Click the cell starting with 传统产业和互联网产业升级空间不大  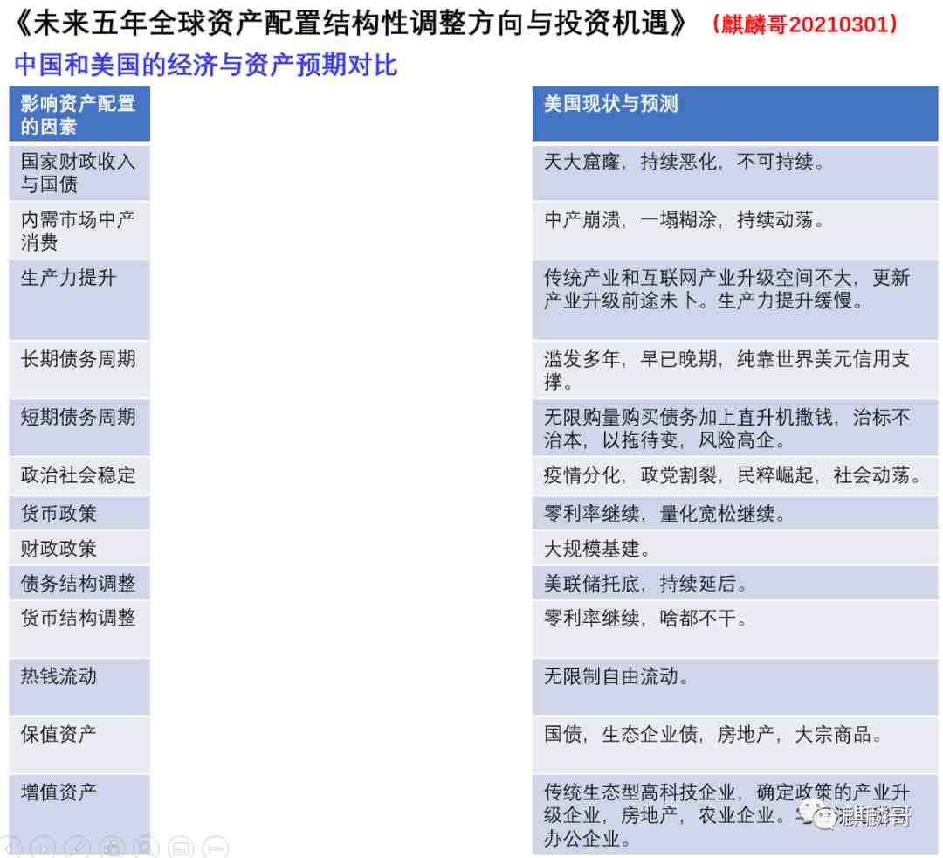pos(735,301)
